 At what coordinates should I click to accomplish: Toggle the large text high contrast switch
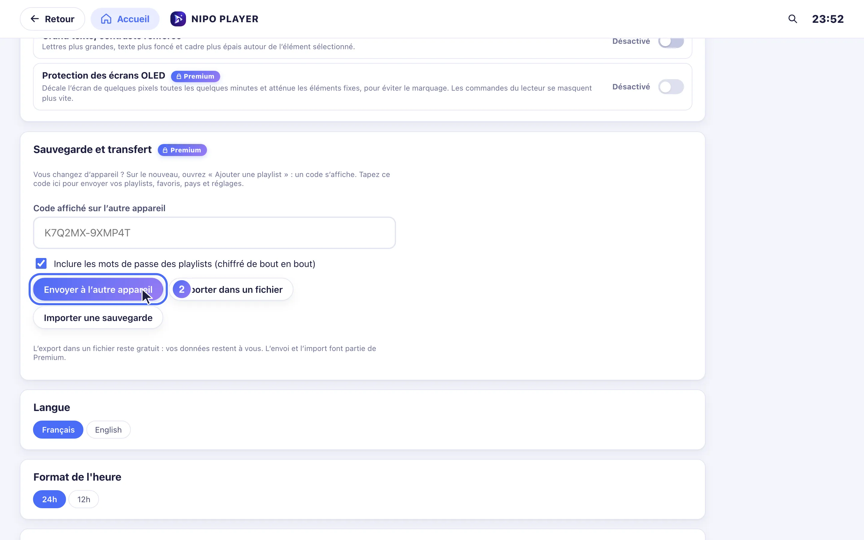671,42
